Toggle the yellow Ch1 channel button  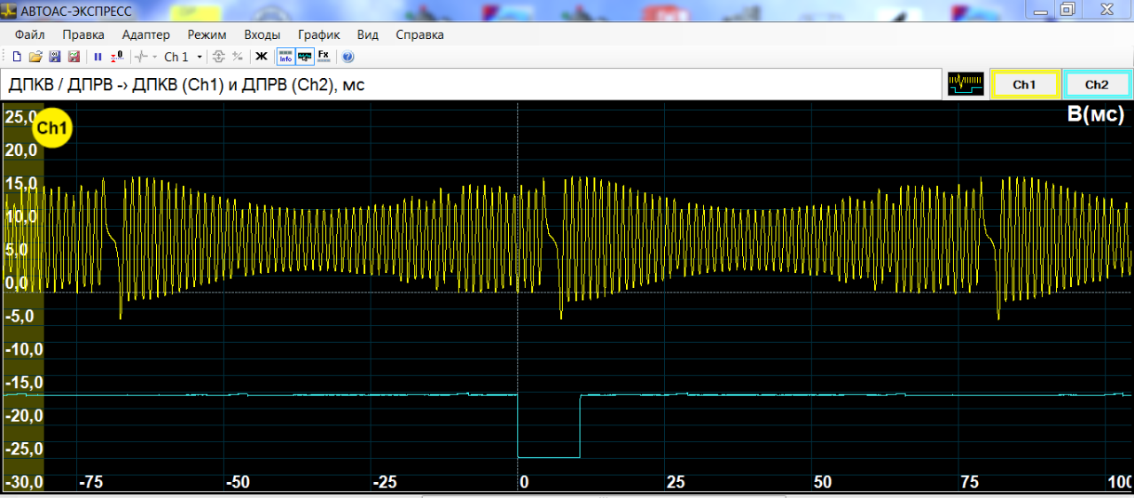pos(1024,85)
